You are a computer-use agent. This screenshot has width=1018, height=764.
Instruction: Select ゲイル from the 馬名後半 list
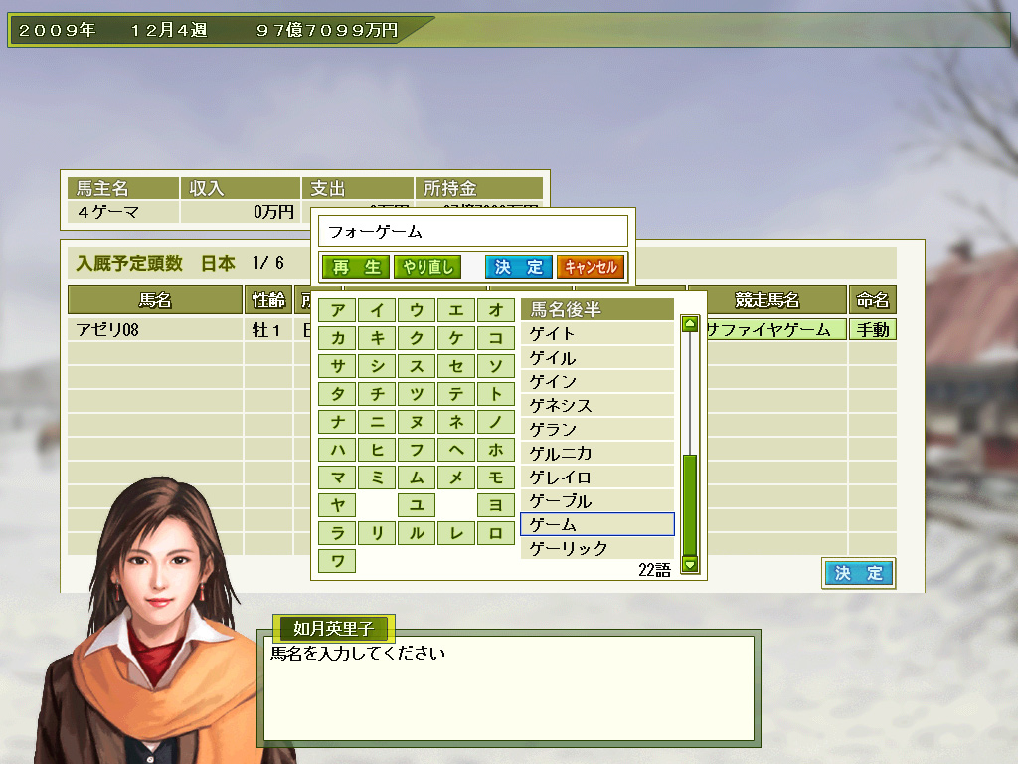[597, 358]
